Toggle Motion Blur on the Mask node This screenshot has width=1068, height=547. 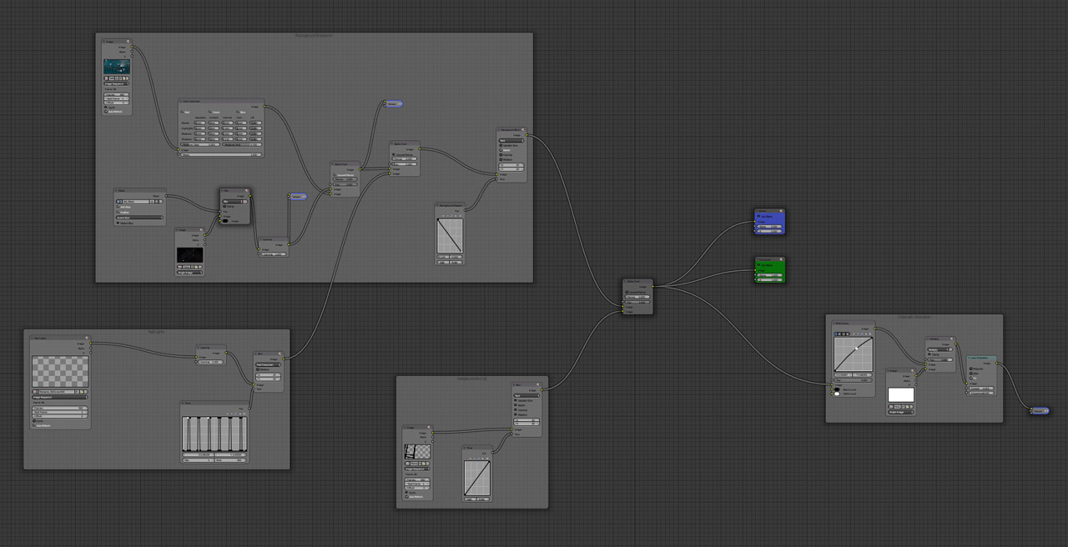point(118,223)
